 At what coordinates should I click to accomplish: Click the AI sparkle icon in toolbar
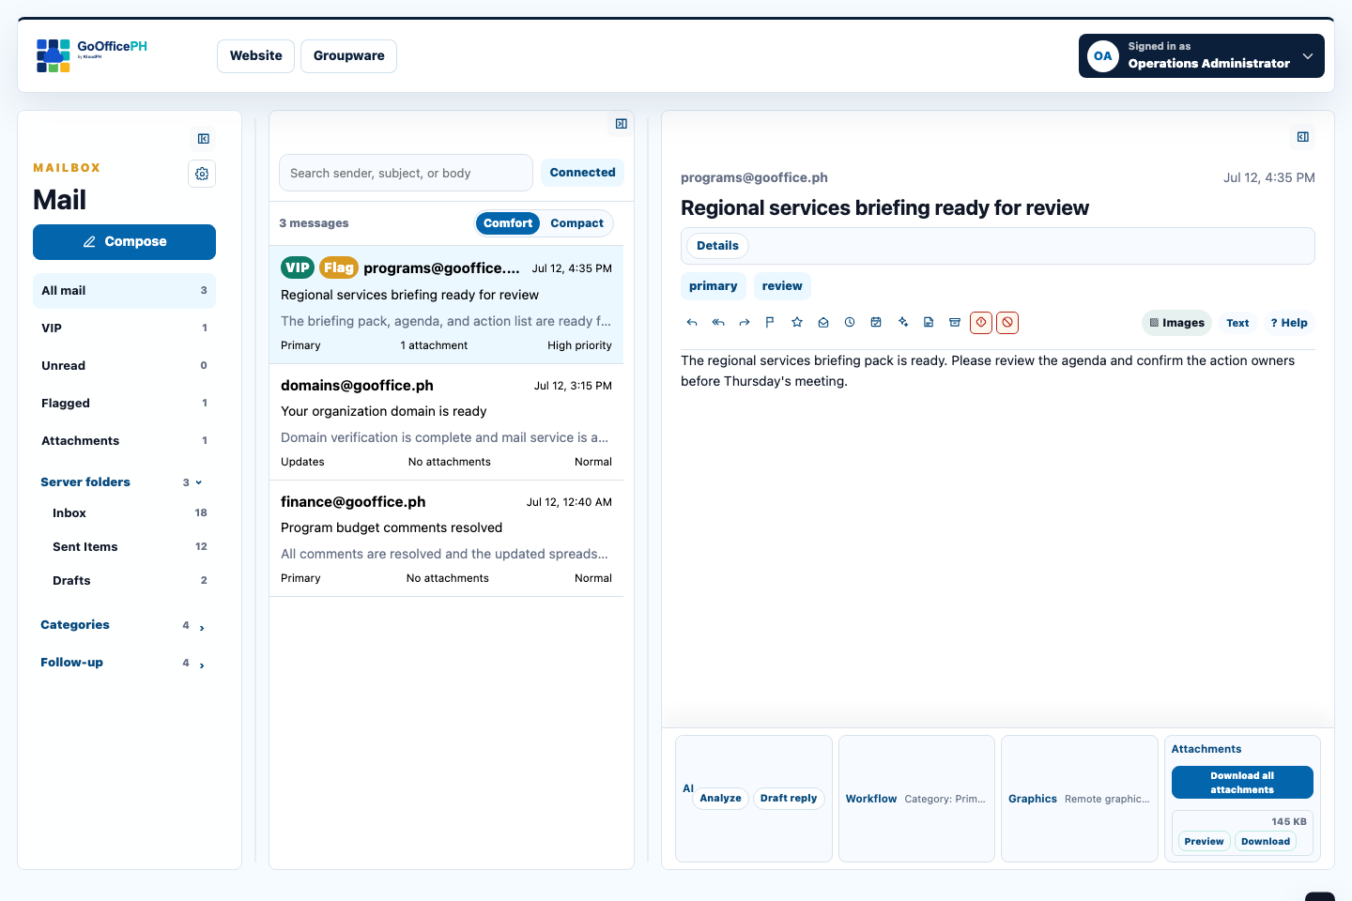[902, 323]
